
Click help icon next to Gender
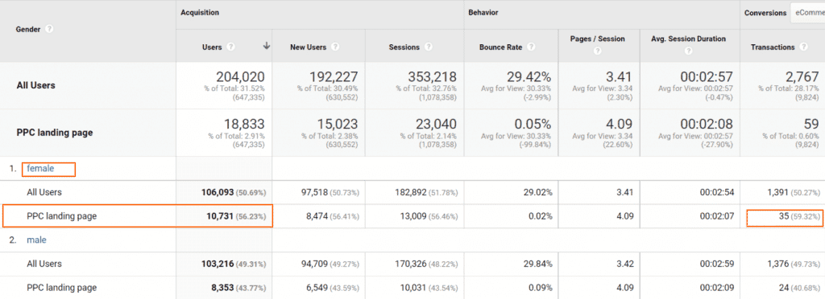pos(49,30)
